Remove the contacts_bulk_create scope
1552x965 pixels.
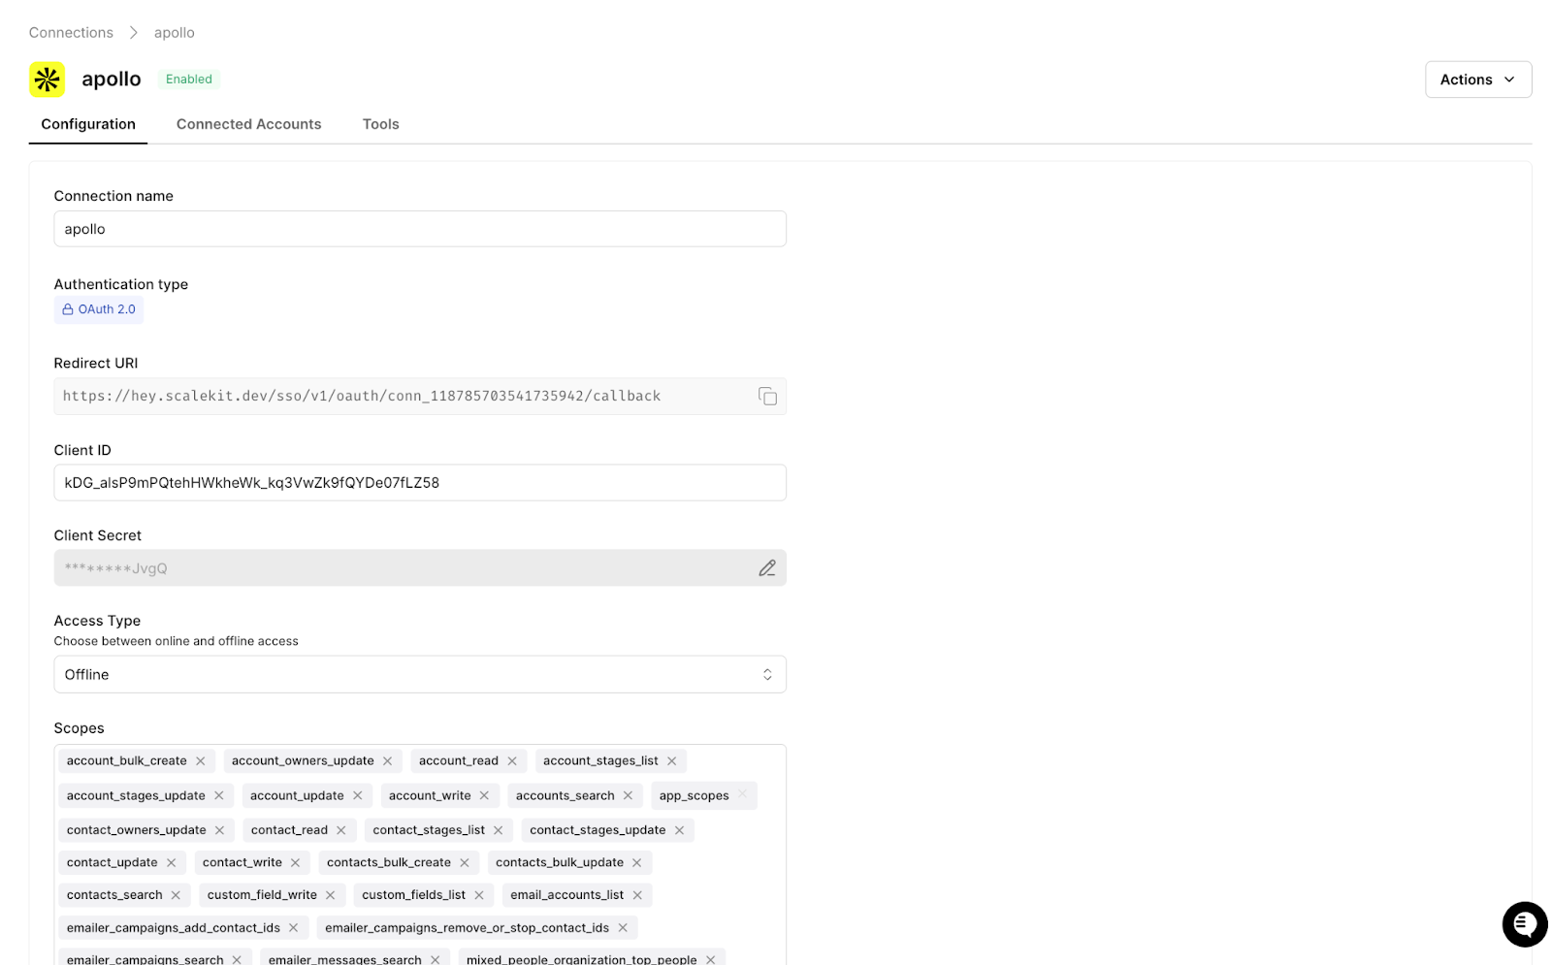(465, 862)
